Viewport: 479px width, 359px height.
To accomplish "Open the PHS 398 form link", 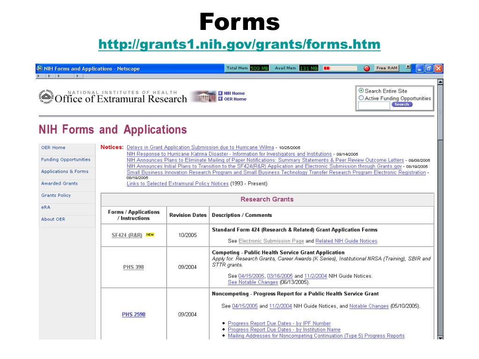I will pyautogui.click(x=133, y=267).
